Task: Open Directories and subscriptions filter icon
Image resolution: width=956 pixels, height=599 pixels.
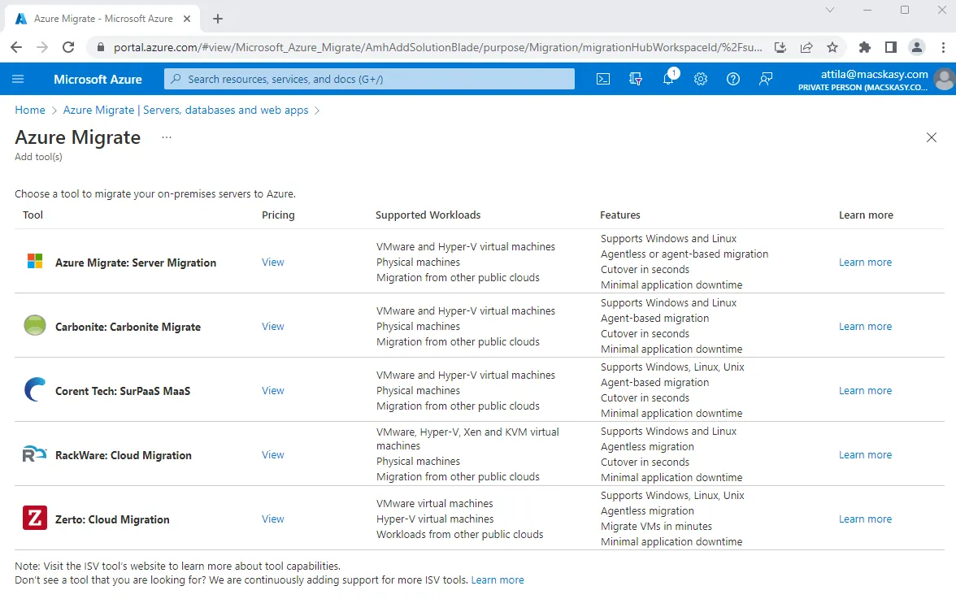Action: pos(636,79)
